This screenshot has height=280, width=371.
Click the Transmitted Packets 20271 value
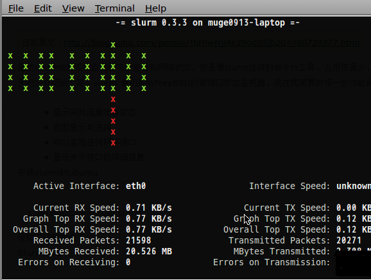(349, 240)
